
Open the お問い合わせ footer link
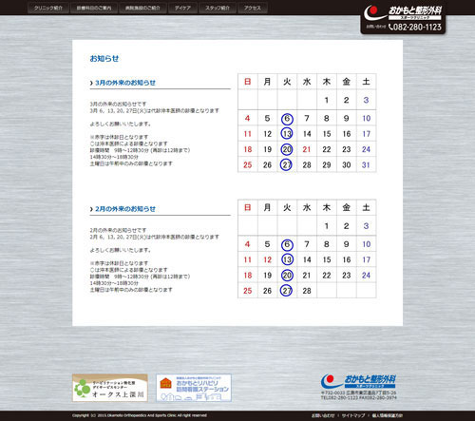323,415
